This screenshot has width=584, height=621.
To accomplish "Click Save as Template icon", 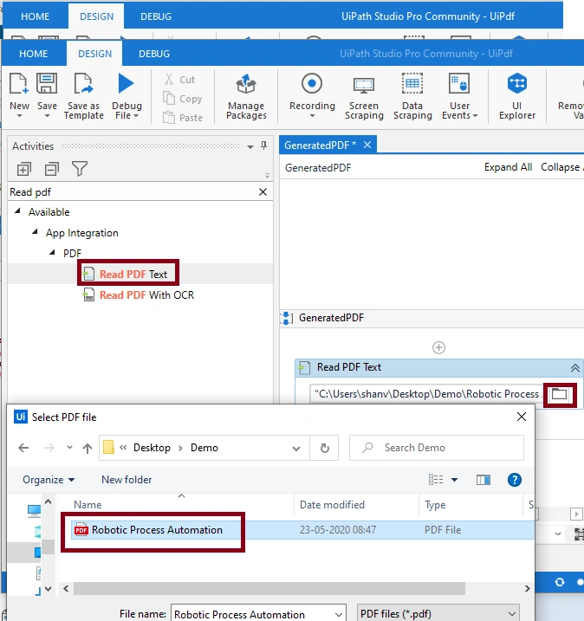I will (83, 83).
